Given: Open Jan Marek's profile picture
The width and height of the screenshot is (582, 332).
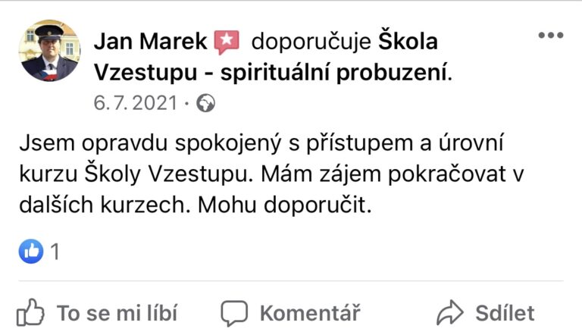Looking at the screenshot, I should pos(50,51).
